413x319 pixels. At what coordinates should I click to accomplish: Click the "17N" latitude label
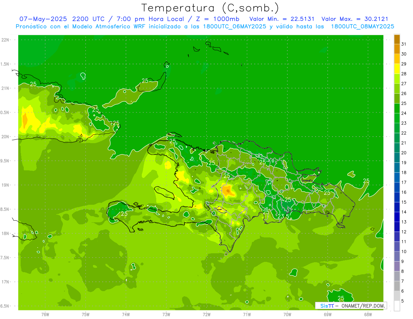(5, 282)
